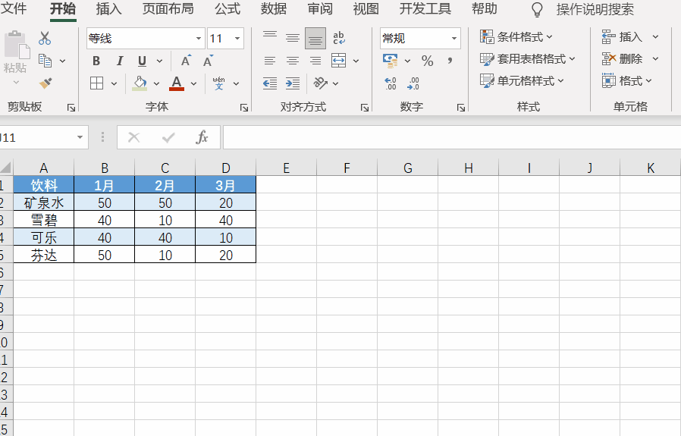The image size is (681, 436).
Task: Toggle wrap text button
Action: click(339, 38)
